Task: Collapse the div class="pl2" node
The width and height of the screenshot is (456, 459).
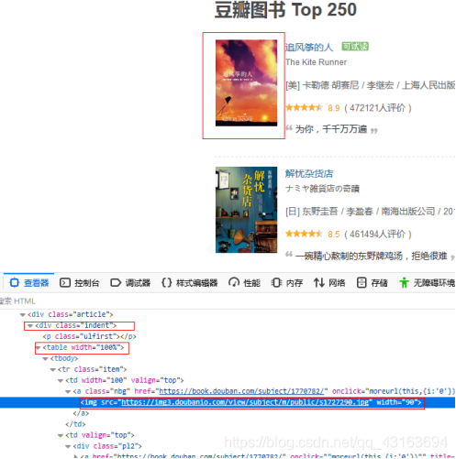Action: (x=68, y=446)
